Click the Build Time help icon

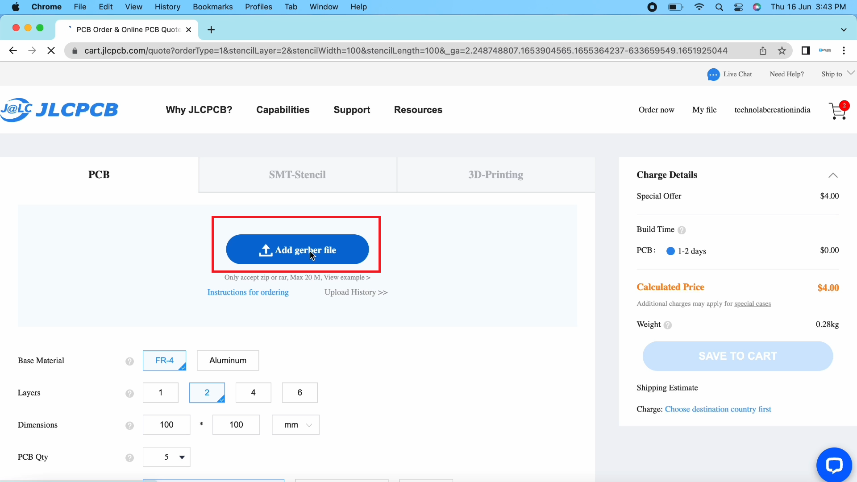pos(682,230)
